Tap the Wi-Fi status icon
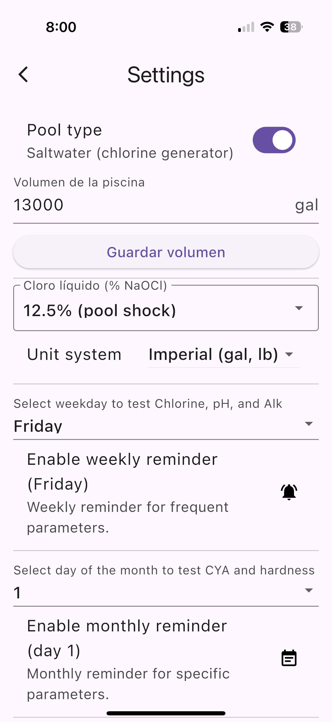The width and height of the screenshot is (332, 722). (267, 27)
